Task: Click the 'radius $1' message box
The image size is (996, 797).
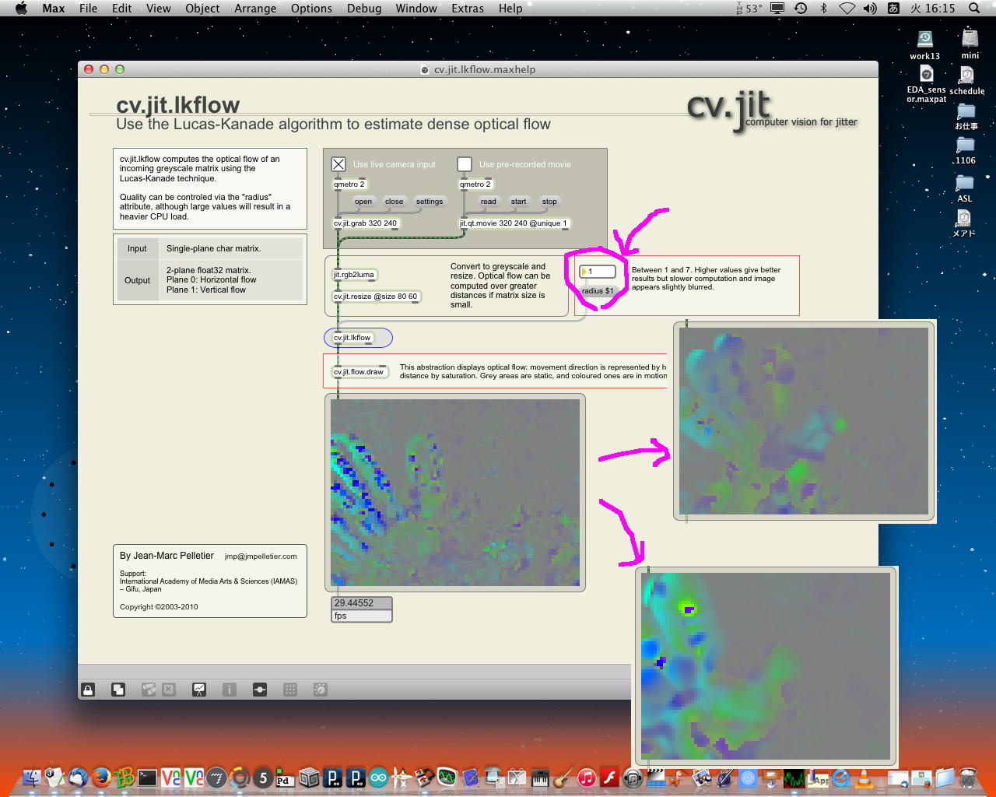Action: 598,291
